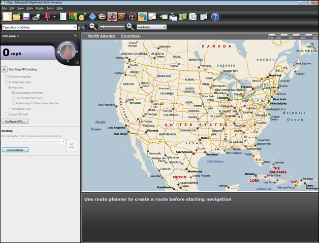The height and width of the screenshot is (243, 319).
Task: Open Help with the blue question mark
Action: pos(215,17)
